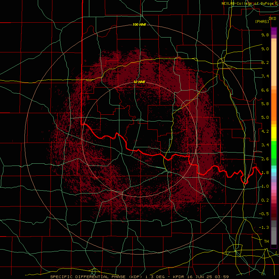Click the [PHAS] legend heading
The height and width of the screenshot is (279, 279).
[262, 21]
